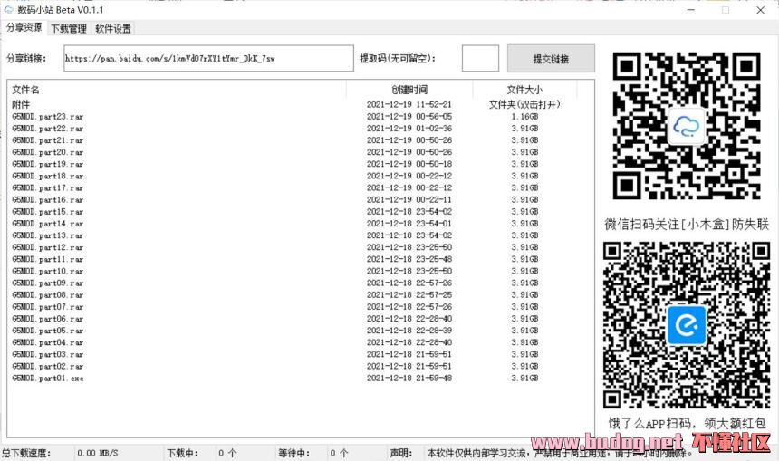Maximize the application window
779x461 pixels.
tap(725, 10)
